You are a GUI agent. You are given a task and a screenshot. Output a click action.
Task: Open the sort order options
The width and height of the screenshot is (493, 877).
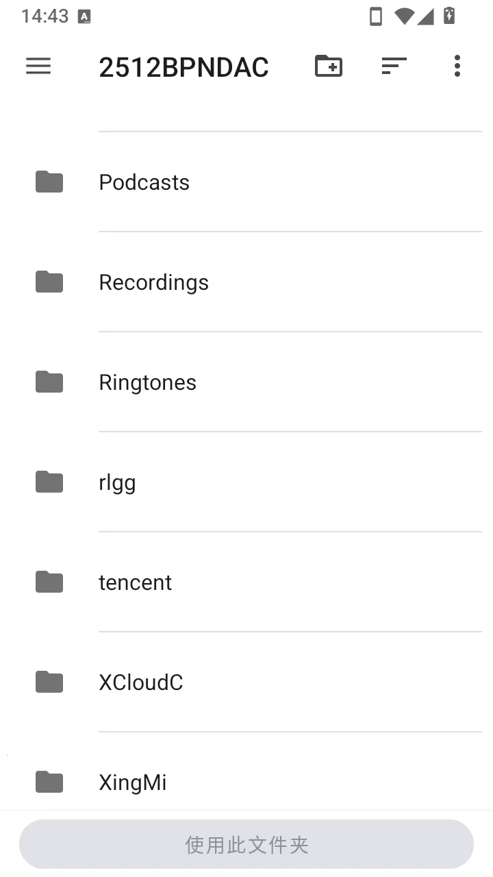pyautogui.click(x=394, y=66)
